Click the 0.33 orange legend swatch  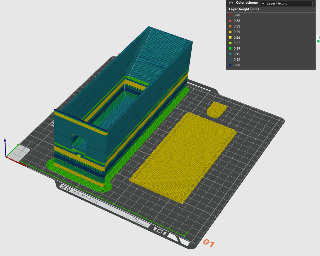tap(230, 26)
